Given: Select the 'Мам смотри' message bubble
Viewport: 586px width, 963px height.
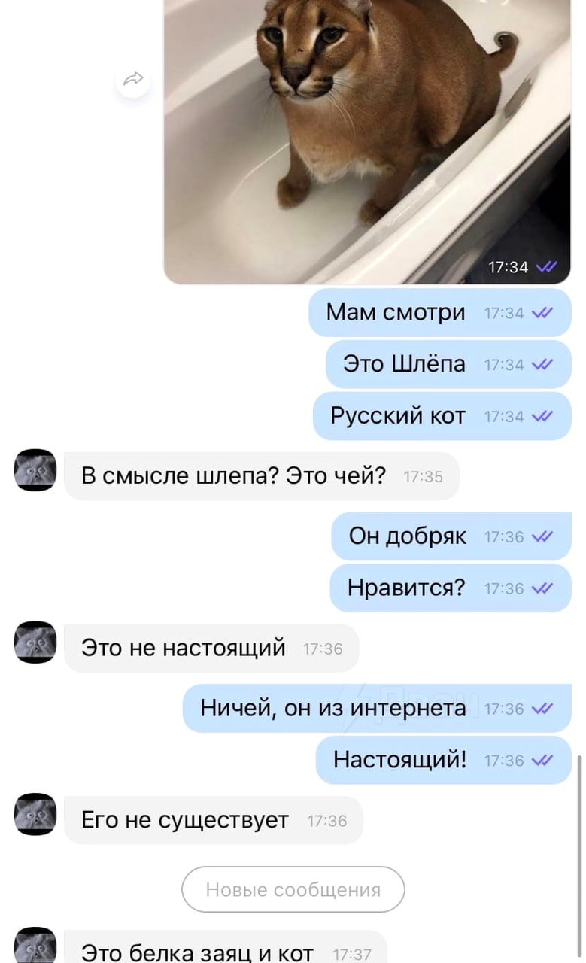Looking at the screenshot, I should 440,313.
